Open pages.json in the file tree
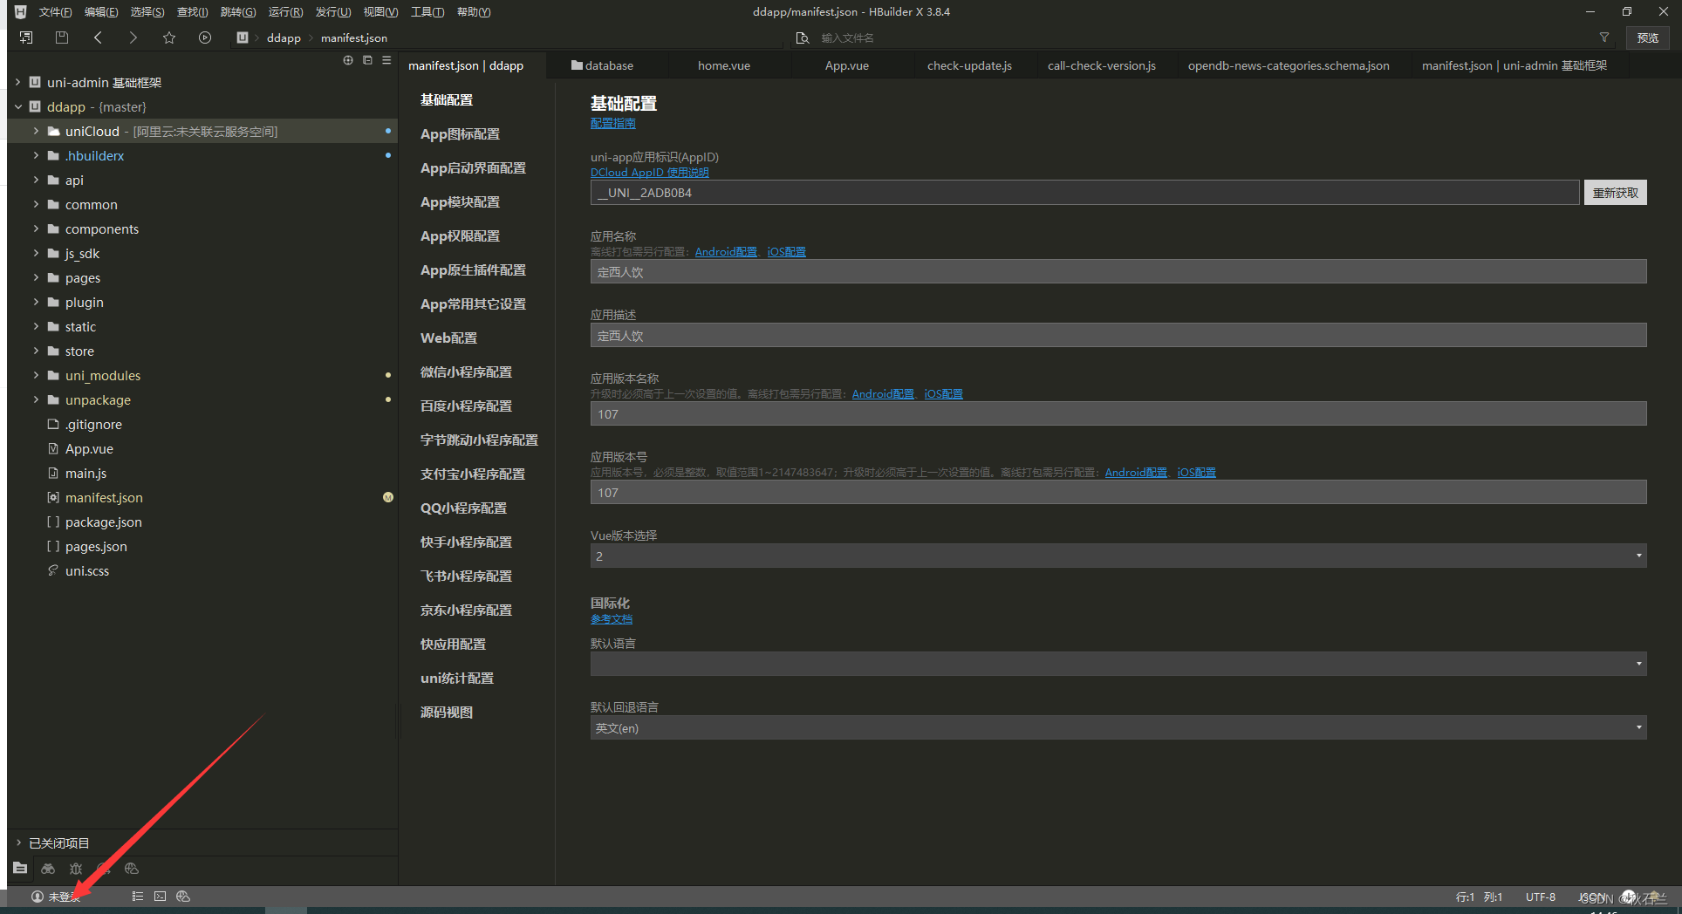Image resolution: width=1682 pixels, height=914 pixels. pyautogui.click(x=96, y=546)
